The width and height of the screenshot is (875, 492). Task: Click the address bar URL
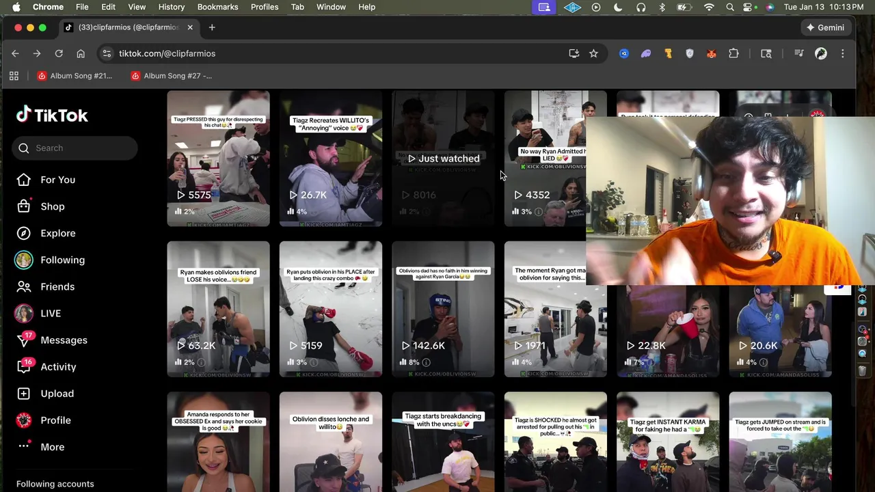pyautogui.click(x=167, y=53)
